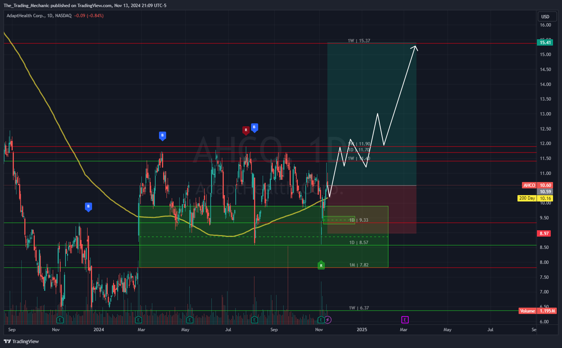562x348 pixels.
Task: Click the 1D | 9.33 level label
Action: 359,220
